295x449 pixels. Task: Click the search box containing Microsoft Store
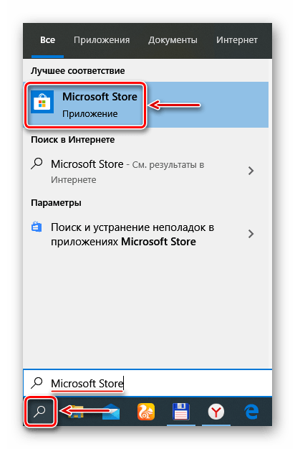pos(147,383)
